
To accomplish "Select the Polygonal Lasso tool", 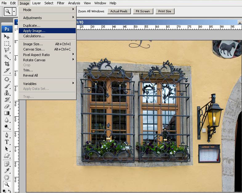I will [6, 50].
